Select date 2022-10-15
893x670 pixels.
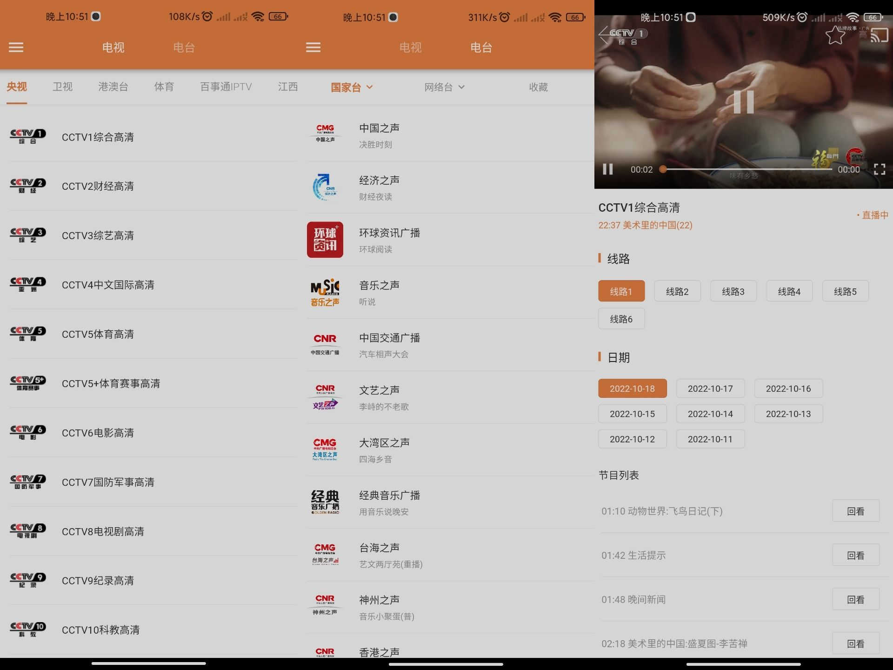pos(632,414)
